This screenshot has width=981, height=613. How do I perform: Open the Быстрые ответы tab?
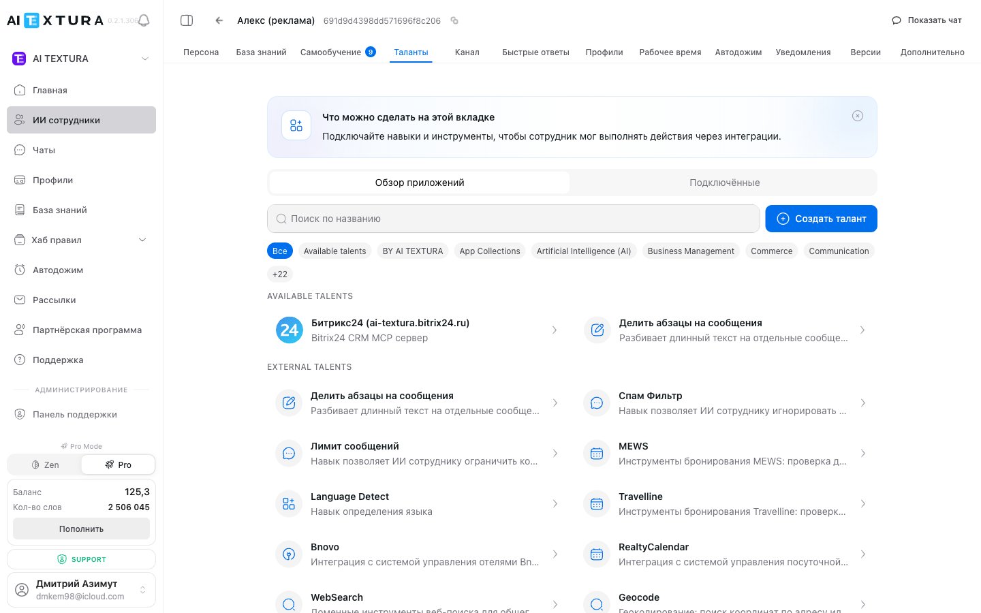535,52
